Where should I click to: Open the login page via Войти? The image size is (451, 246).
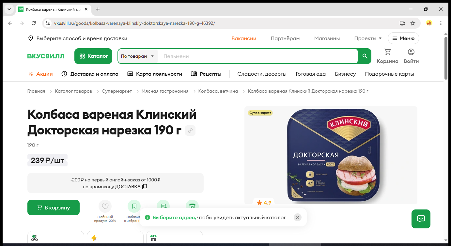[x=411, y=56]
